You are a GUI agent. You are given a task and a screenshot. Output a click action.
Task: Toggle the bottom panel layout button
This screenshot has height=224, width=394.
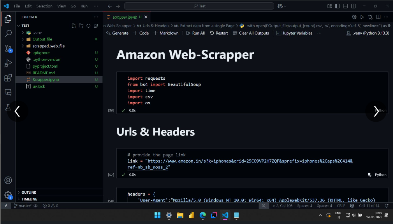(345, 6)
